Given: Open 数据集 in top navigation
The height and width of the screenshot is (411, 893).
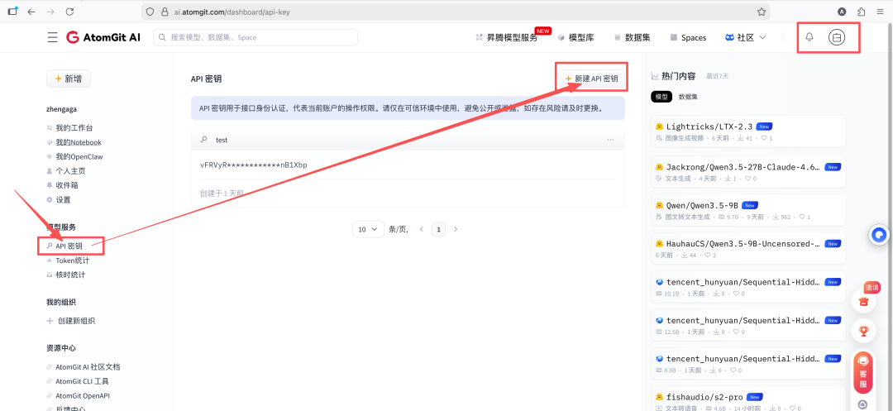Looking at the screenshot, I should point(632,37).
